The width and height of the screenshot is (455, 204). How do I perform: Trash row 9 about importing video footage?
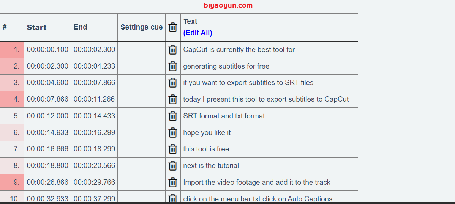coord(173,182)
